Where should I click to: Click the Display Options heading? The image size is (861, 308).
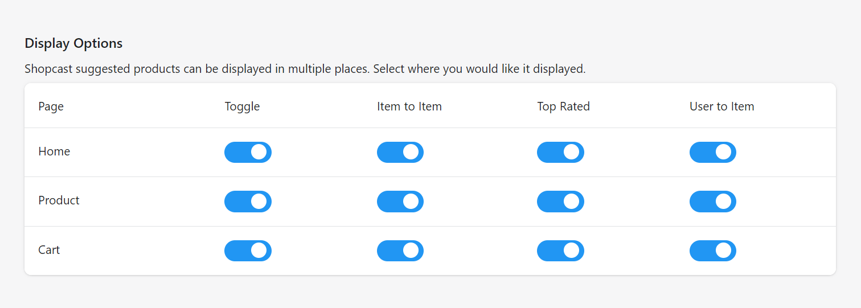click(x=73, y=43)
